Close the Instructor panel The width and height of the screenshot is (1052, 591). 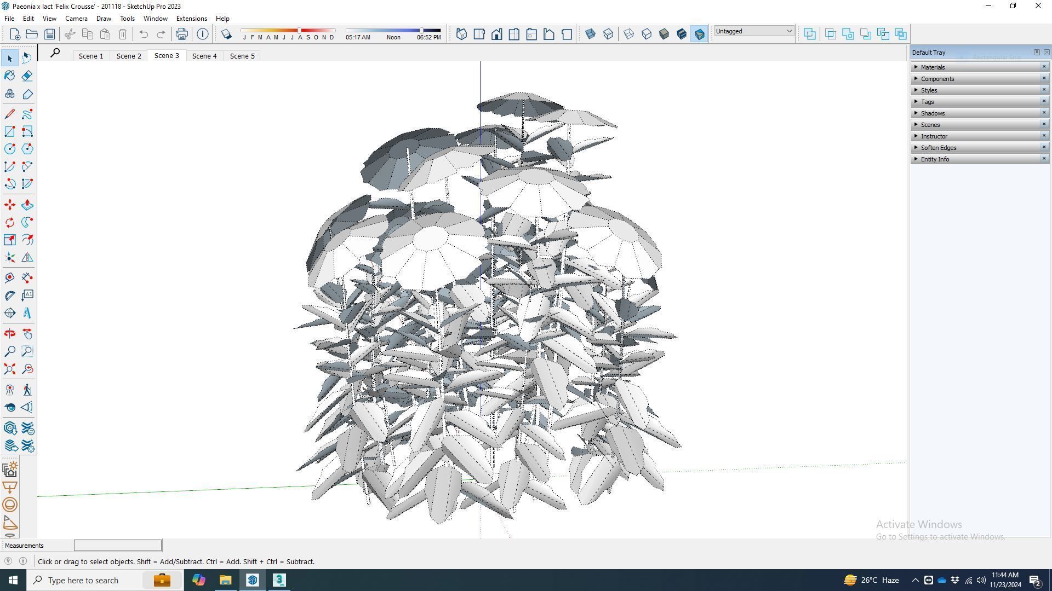1044,136
